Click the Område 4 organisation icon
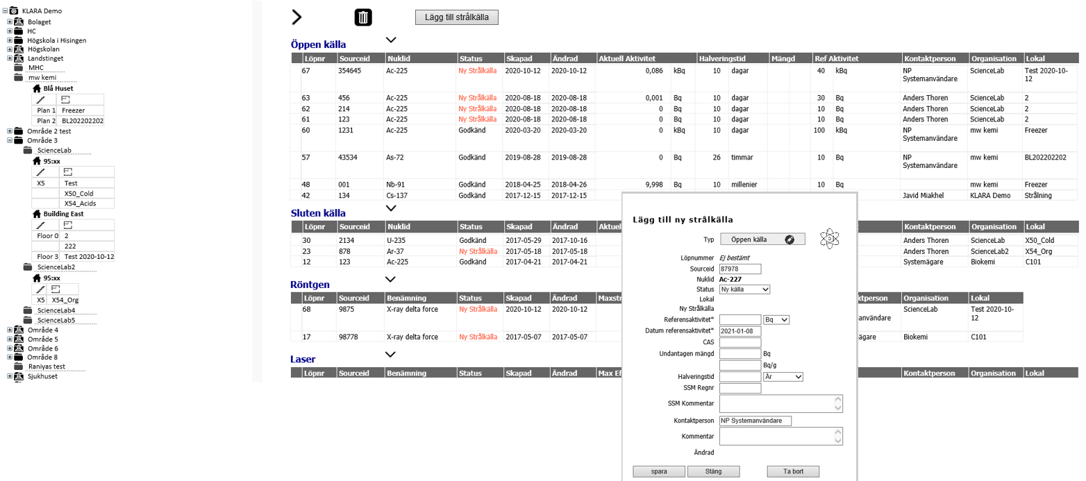 click(19, 330)
